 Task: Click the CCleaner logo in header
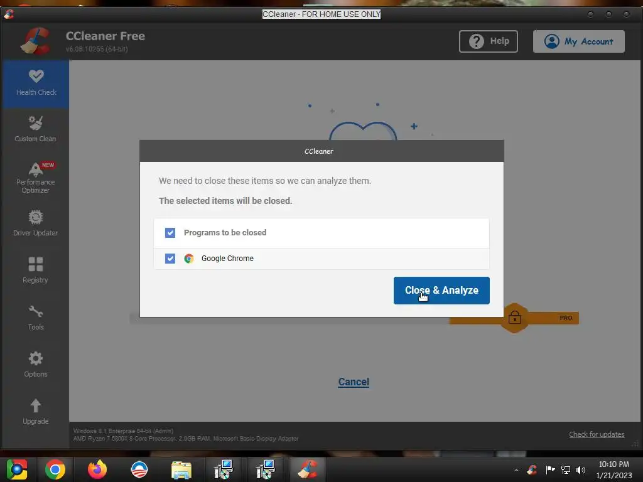pos(36,41)
